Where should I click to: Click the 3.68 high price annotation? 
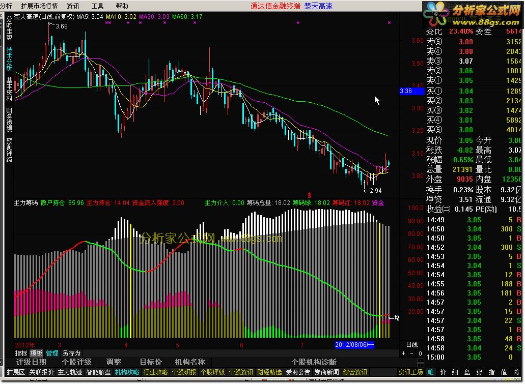(x=62, y=26)
